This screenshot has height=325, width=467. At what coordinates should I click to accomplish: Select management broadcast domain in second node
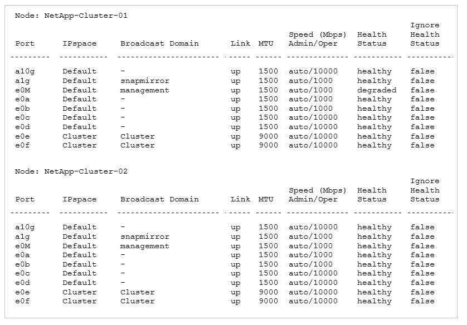144,246
